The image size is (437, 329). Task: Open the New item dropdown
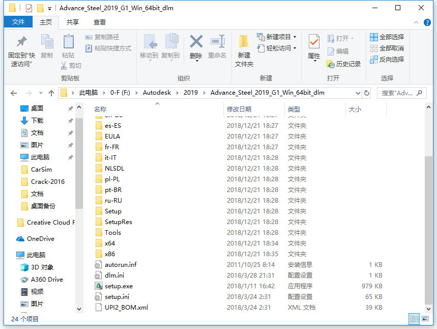pos(276,37)
